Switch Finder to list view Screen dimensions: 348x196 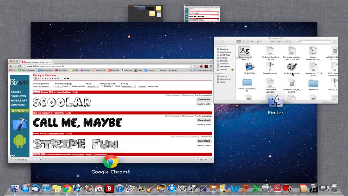243,42
